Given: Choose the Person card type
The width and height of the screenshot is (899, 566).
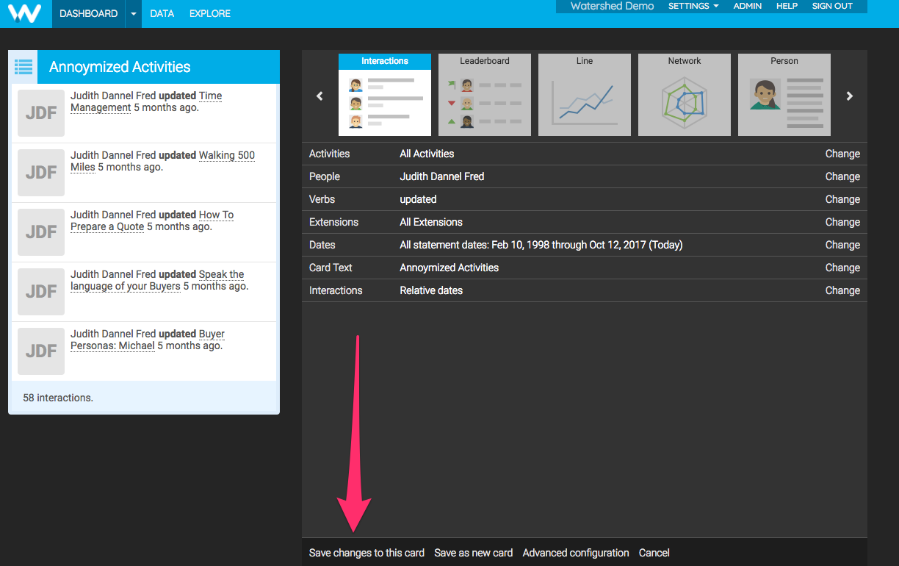Looking at the screenshot, I should click(784, 95).
